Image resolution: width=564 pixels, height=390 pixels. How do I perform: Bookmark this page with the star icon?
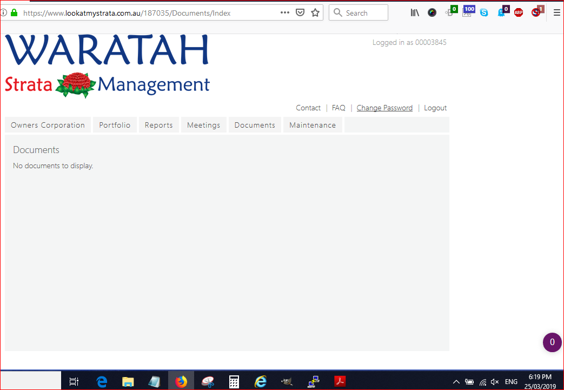pos(315,13)
